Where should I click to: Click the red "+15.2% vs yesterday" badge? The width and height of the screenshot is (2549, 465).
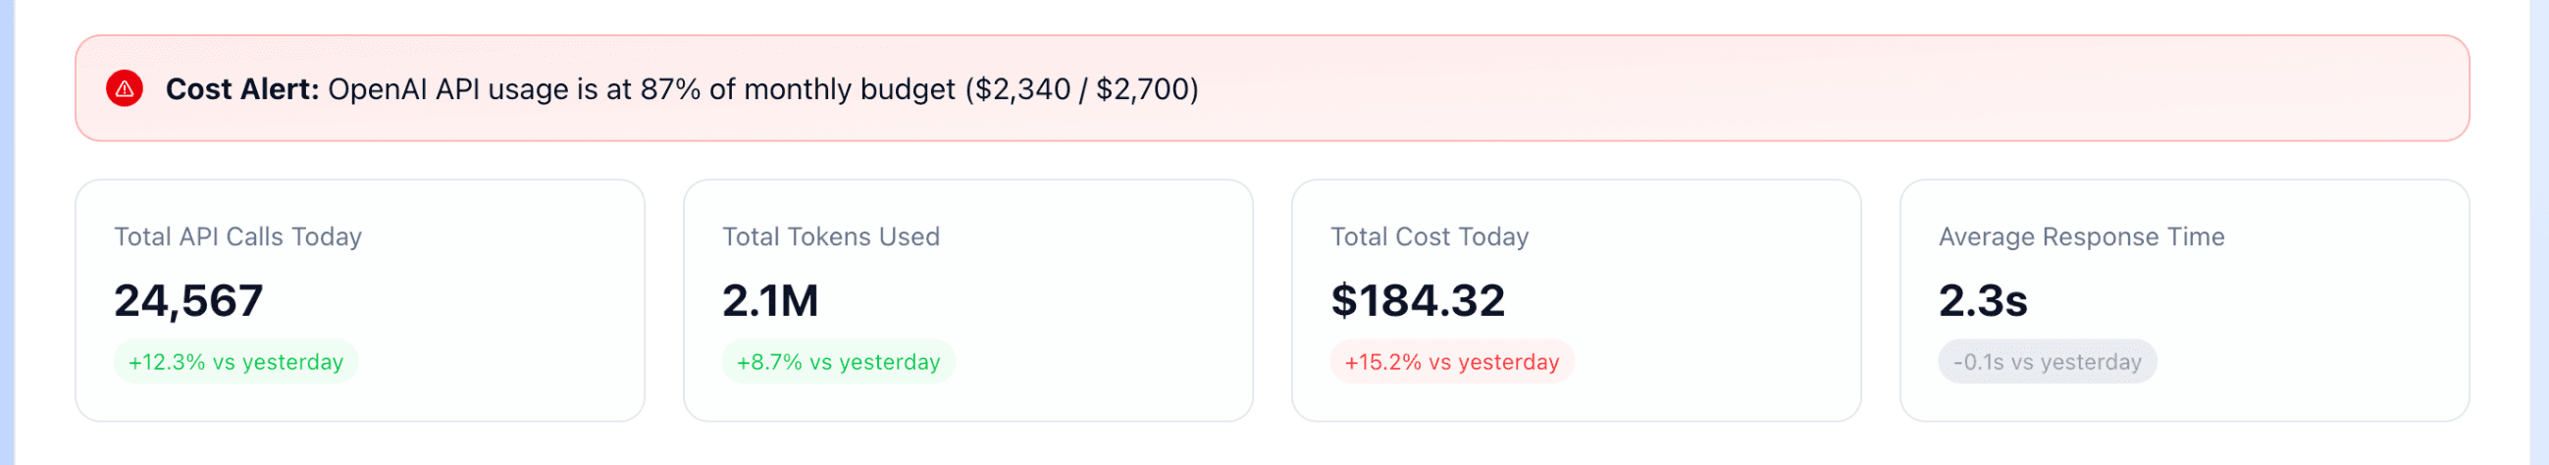tap(1451, 362)
